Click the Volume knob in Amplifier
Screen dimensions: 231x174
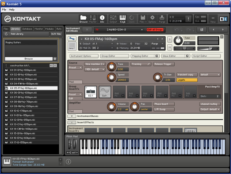(111, 106)
